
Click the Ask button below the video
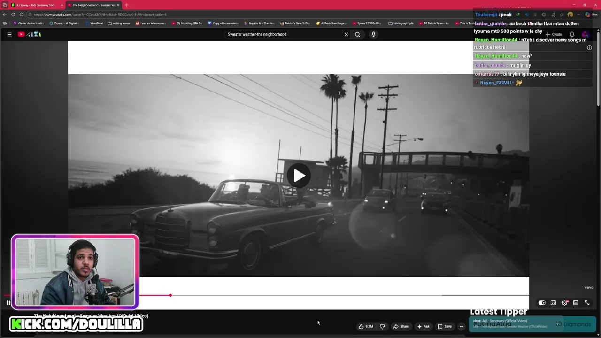(423, 326)
